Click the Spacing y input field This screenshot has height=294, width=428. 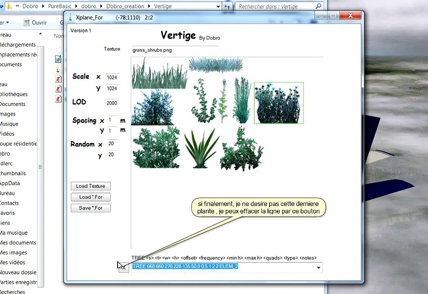[x=113, y=131]
